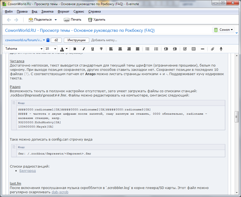Apply strikethrough formatting
This screenshot has height=197, width=241.
101,49
